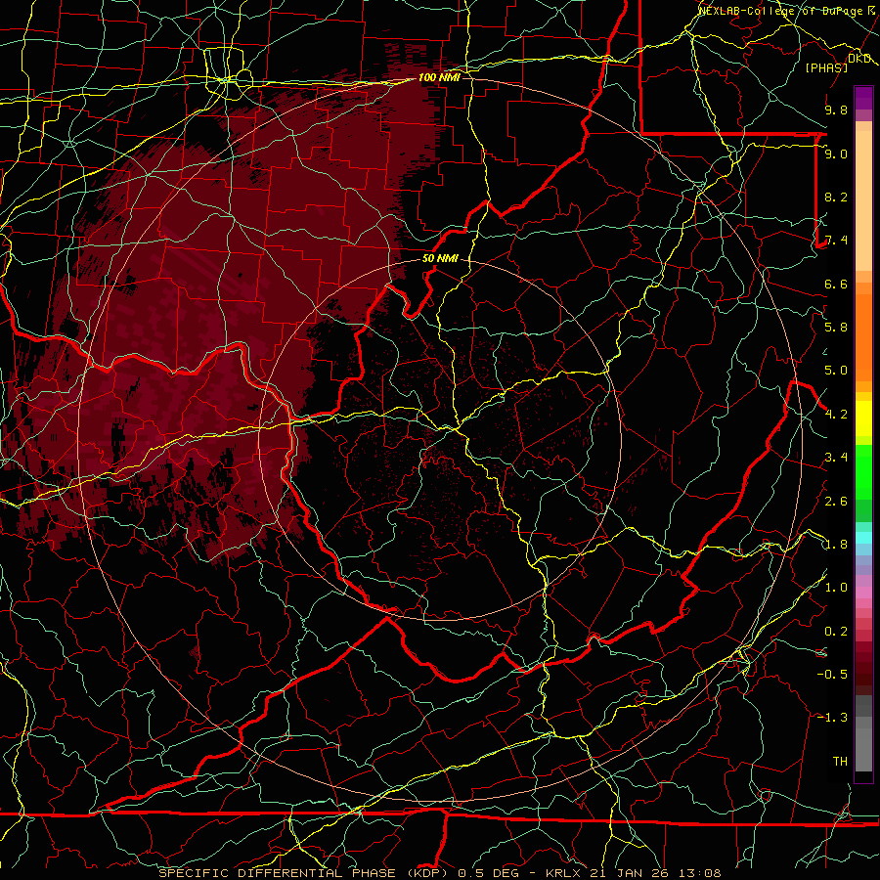Select the 8.2 legend value

click(836, 197)
